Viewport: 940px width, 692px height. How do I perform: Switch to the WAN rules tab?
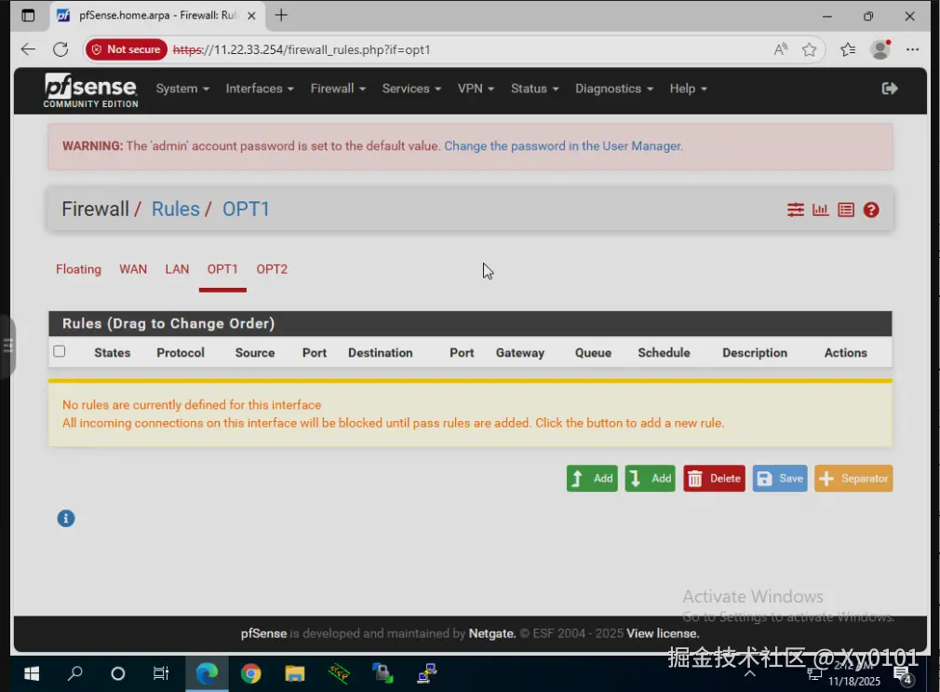click(133, 269)
